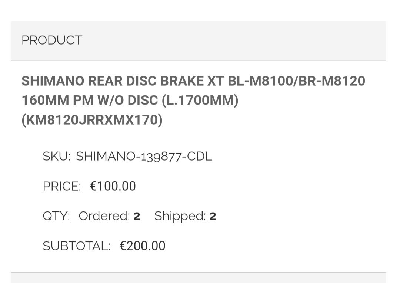Click the QTY label
The image size is (400, 283).
click(56, 216)
